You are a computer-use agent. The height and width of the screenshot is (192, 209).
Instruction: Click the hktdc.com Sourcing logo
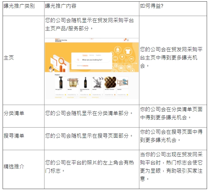click(x=61, y=40)
